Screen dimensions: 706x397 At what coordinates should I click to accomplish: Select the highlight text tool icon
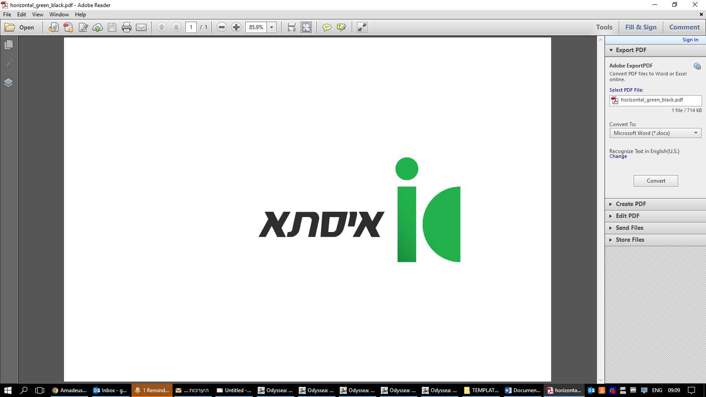tap(342, 27)
